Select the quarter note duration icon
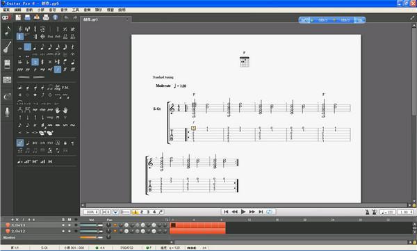Viewport: 417px width, 251px height. [x=35, y=48]
